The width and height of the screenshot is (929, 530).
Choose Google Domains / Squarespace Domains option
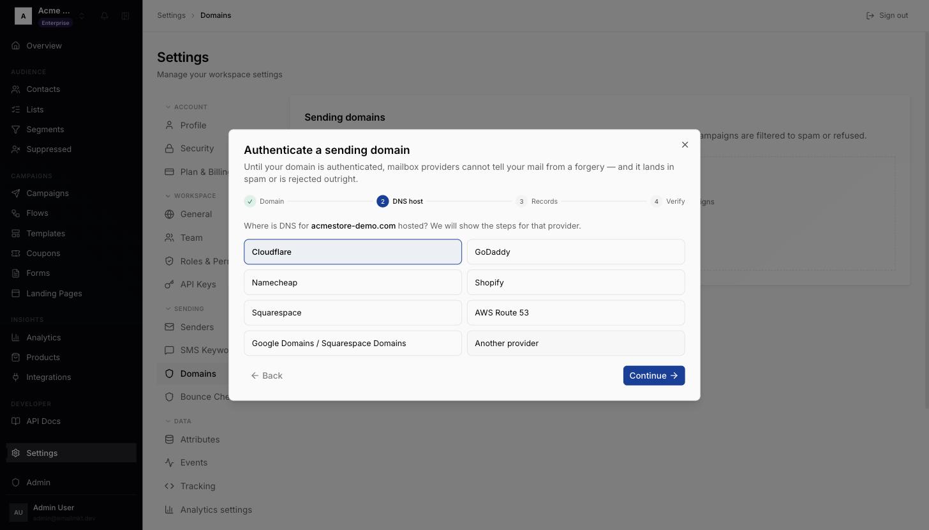[x=353, y=344]
